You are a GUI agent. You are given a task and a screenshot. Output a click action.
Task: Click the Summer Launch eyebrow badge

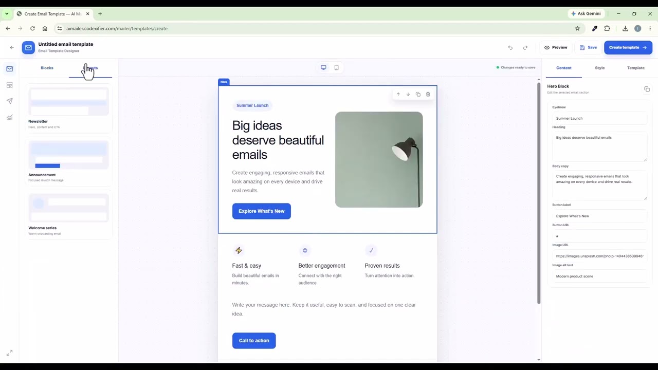[x=252, y=105]
